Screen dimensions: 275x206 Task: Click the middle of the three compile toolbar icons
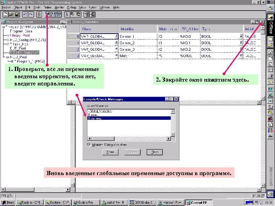(x=53, y=14)
